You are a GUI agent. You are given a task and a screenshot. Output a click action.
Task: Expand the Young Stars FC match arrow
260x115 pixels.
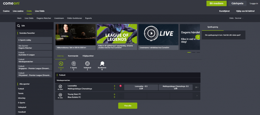click(x=197, y=96)
